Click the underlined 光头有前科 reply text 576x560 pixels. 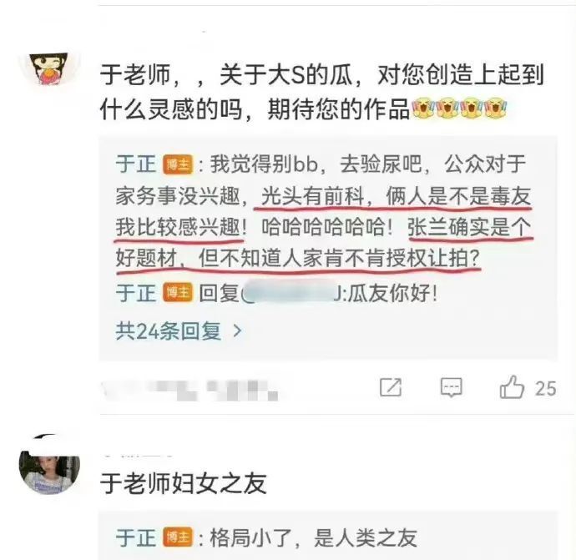pyautogui.click(x=312, y=196)
